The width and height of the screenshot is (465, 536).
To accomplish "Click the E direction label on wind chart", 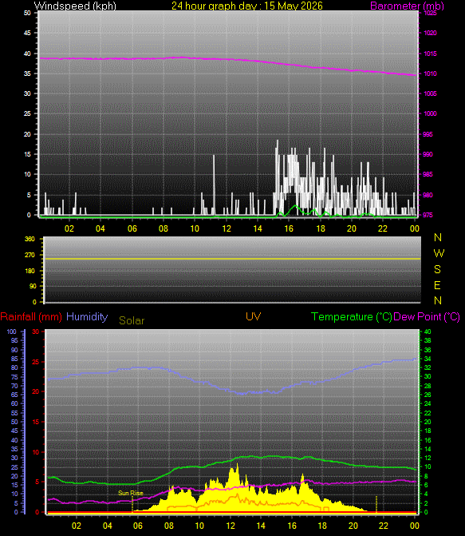I will [x=437, y=285].
